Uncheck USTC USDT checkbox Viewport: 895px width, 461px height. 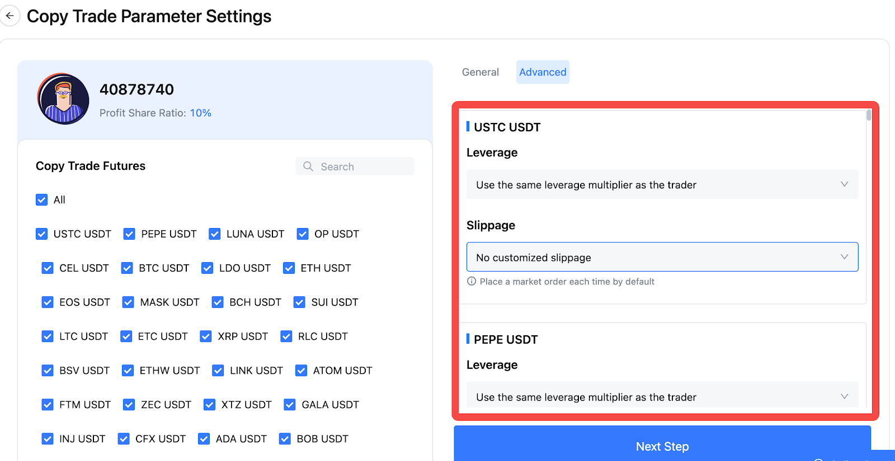tap(41, 234)
